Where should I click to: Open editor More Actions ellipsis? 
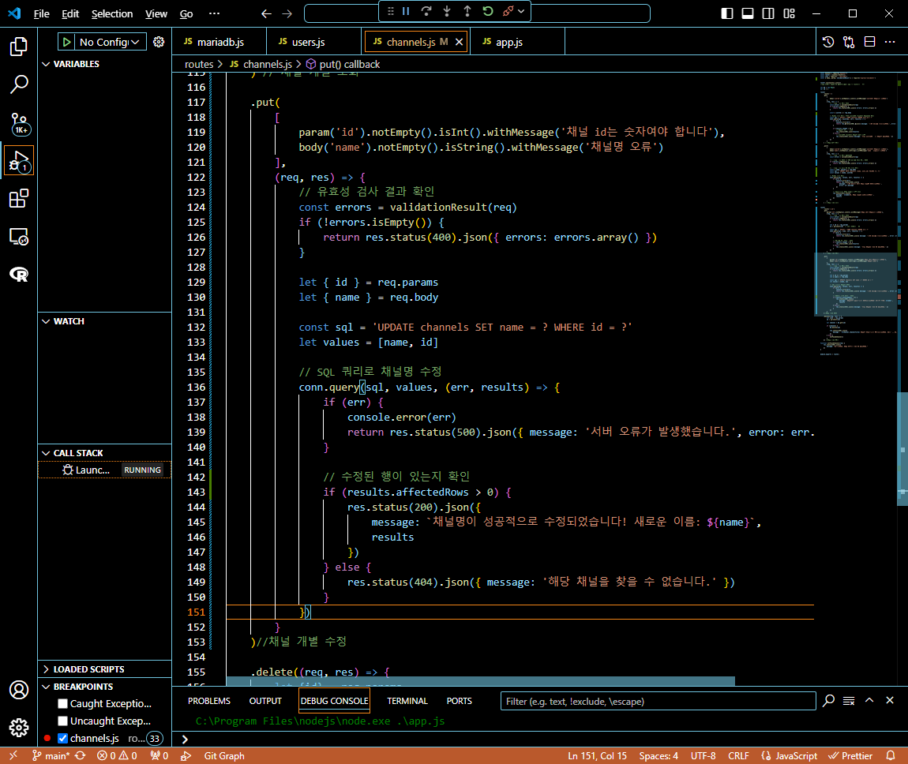point(890,42)
